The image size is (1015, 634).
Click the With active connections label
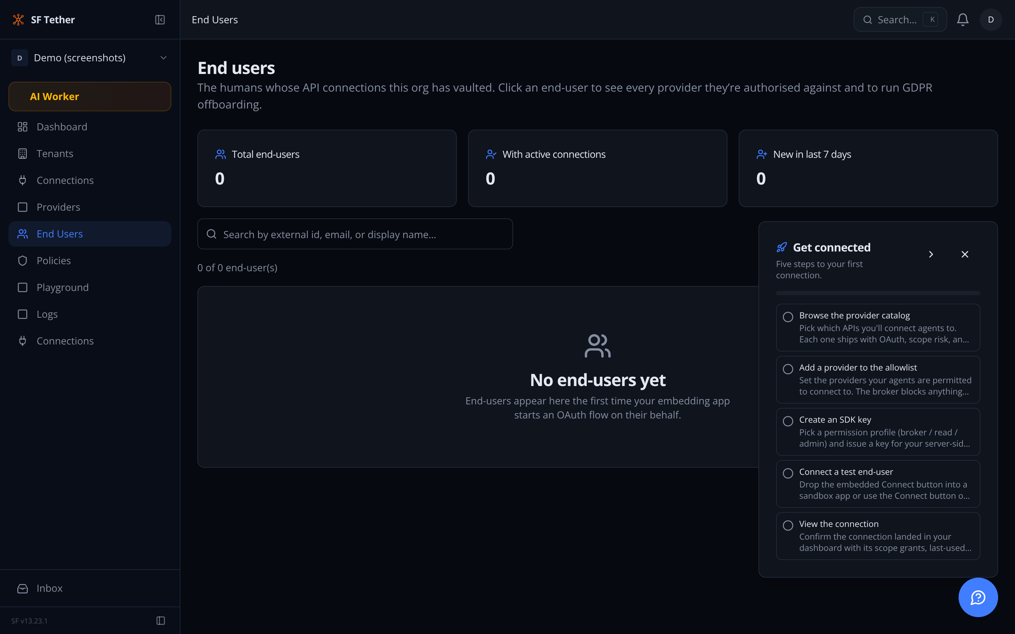point(554,154)
